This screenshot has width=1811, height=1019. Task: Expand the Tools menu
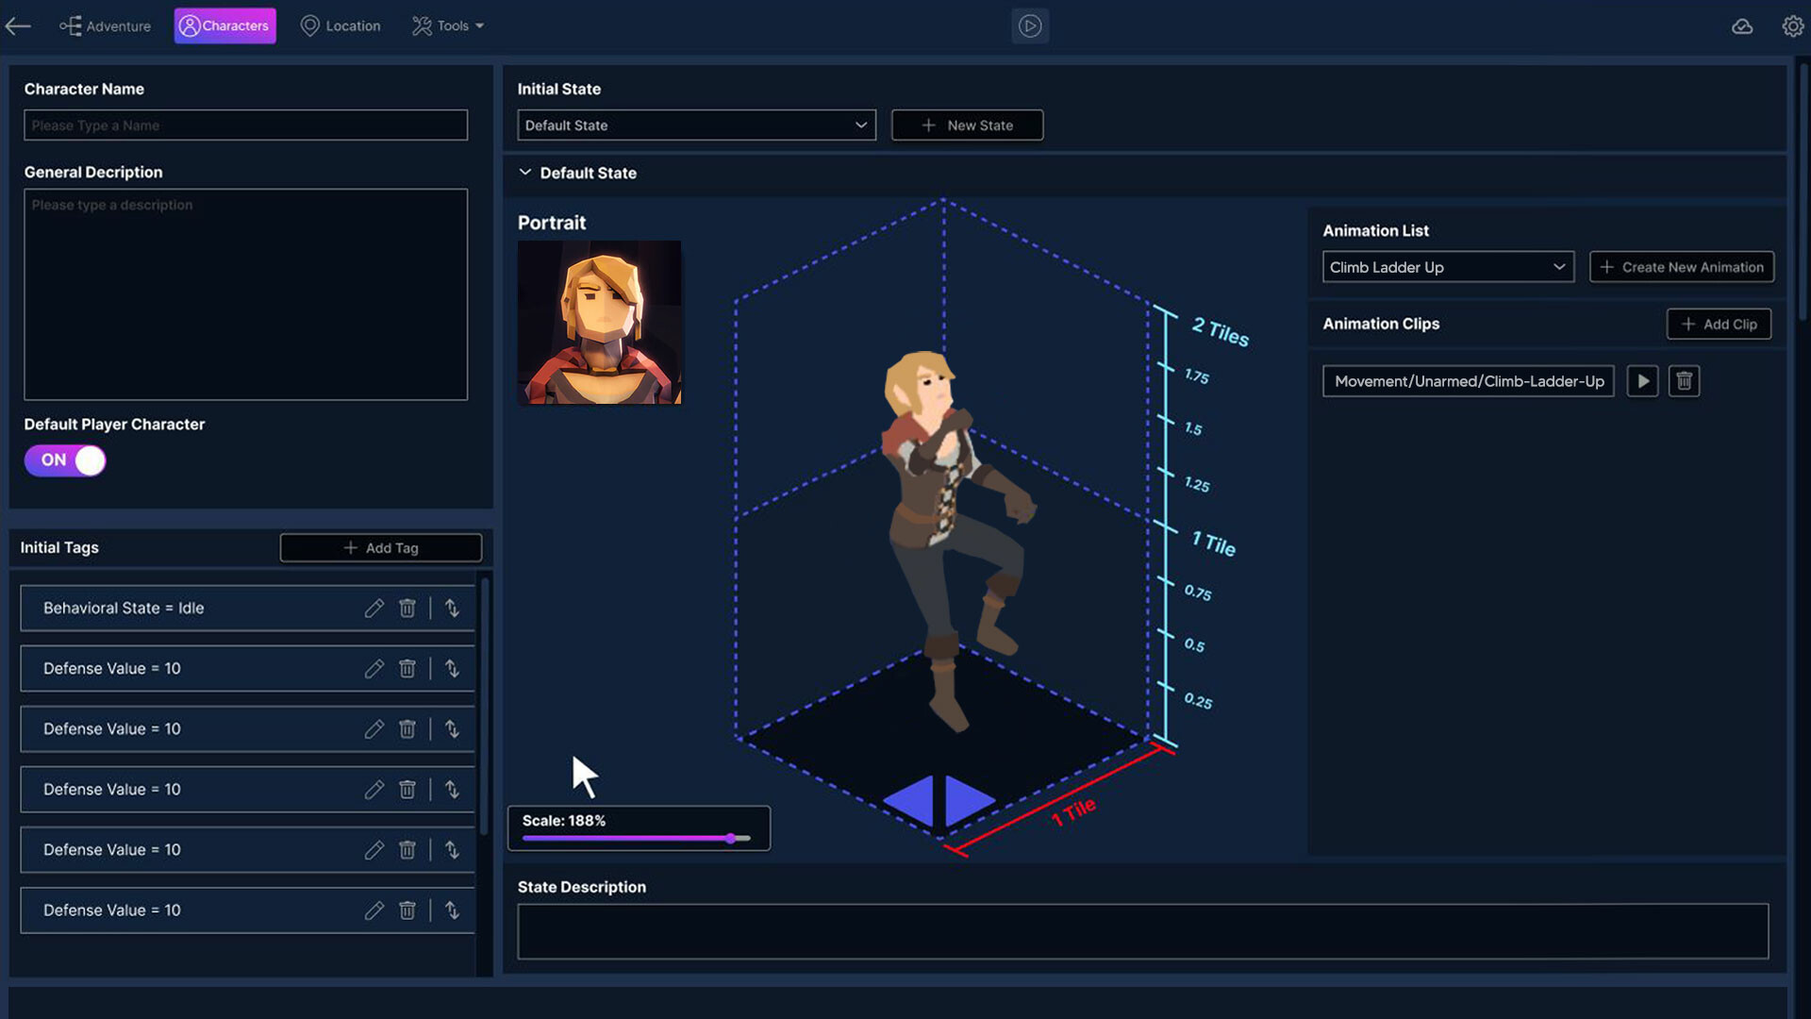click(x=448, y=25)
